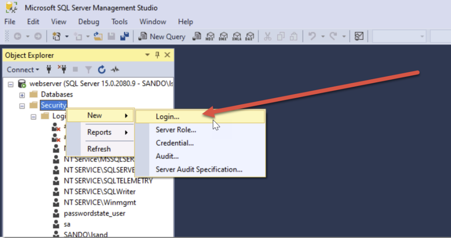The image size is (451, 238).
Task: Open the empty database combo box in the toolbar
Action: (399, 36)
